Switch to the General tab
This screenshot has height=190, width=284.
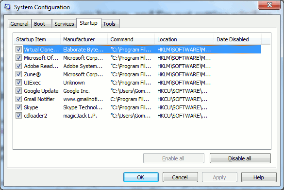point(19,24)
